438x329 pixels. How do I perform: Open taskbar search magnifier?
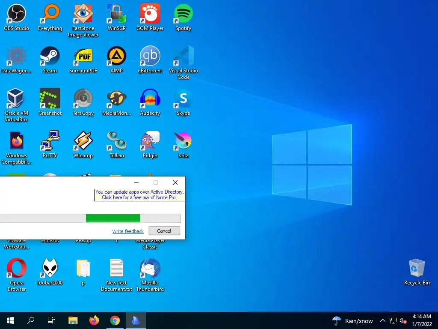pos(31,320)
